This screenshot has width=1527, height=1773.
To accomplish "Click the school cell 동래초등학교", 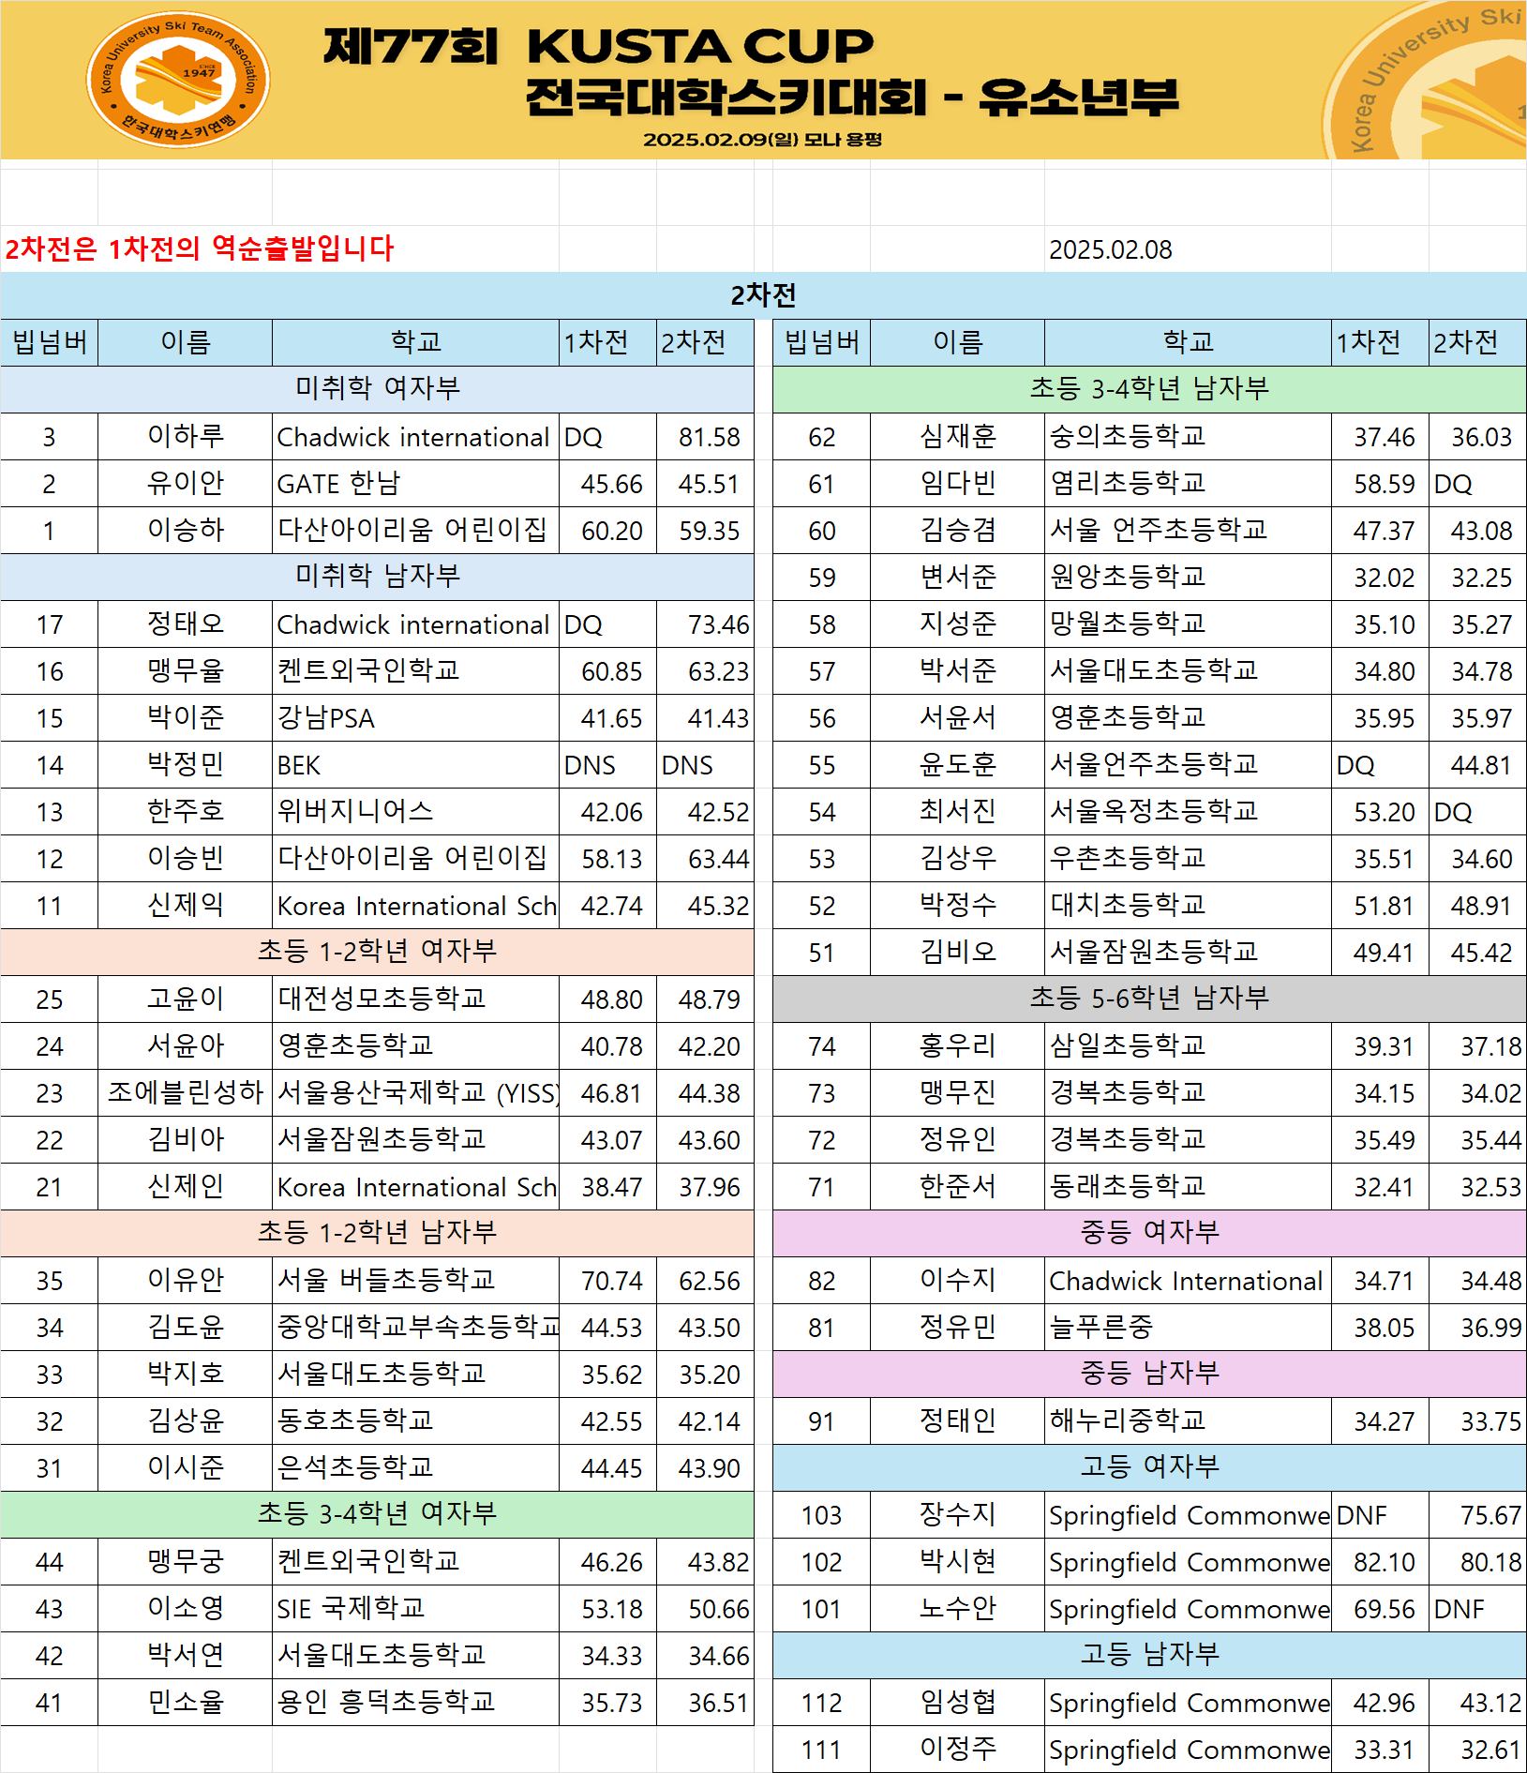I will tap(1188, 1186).
